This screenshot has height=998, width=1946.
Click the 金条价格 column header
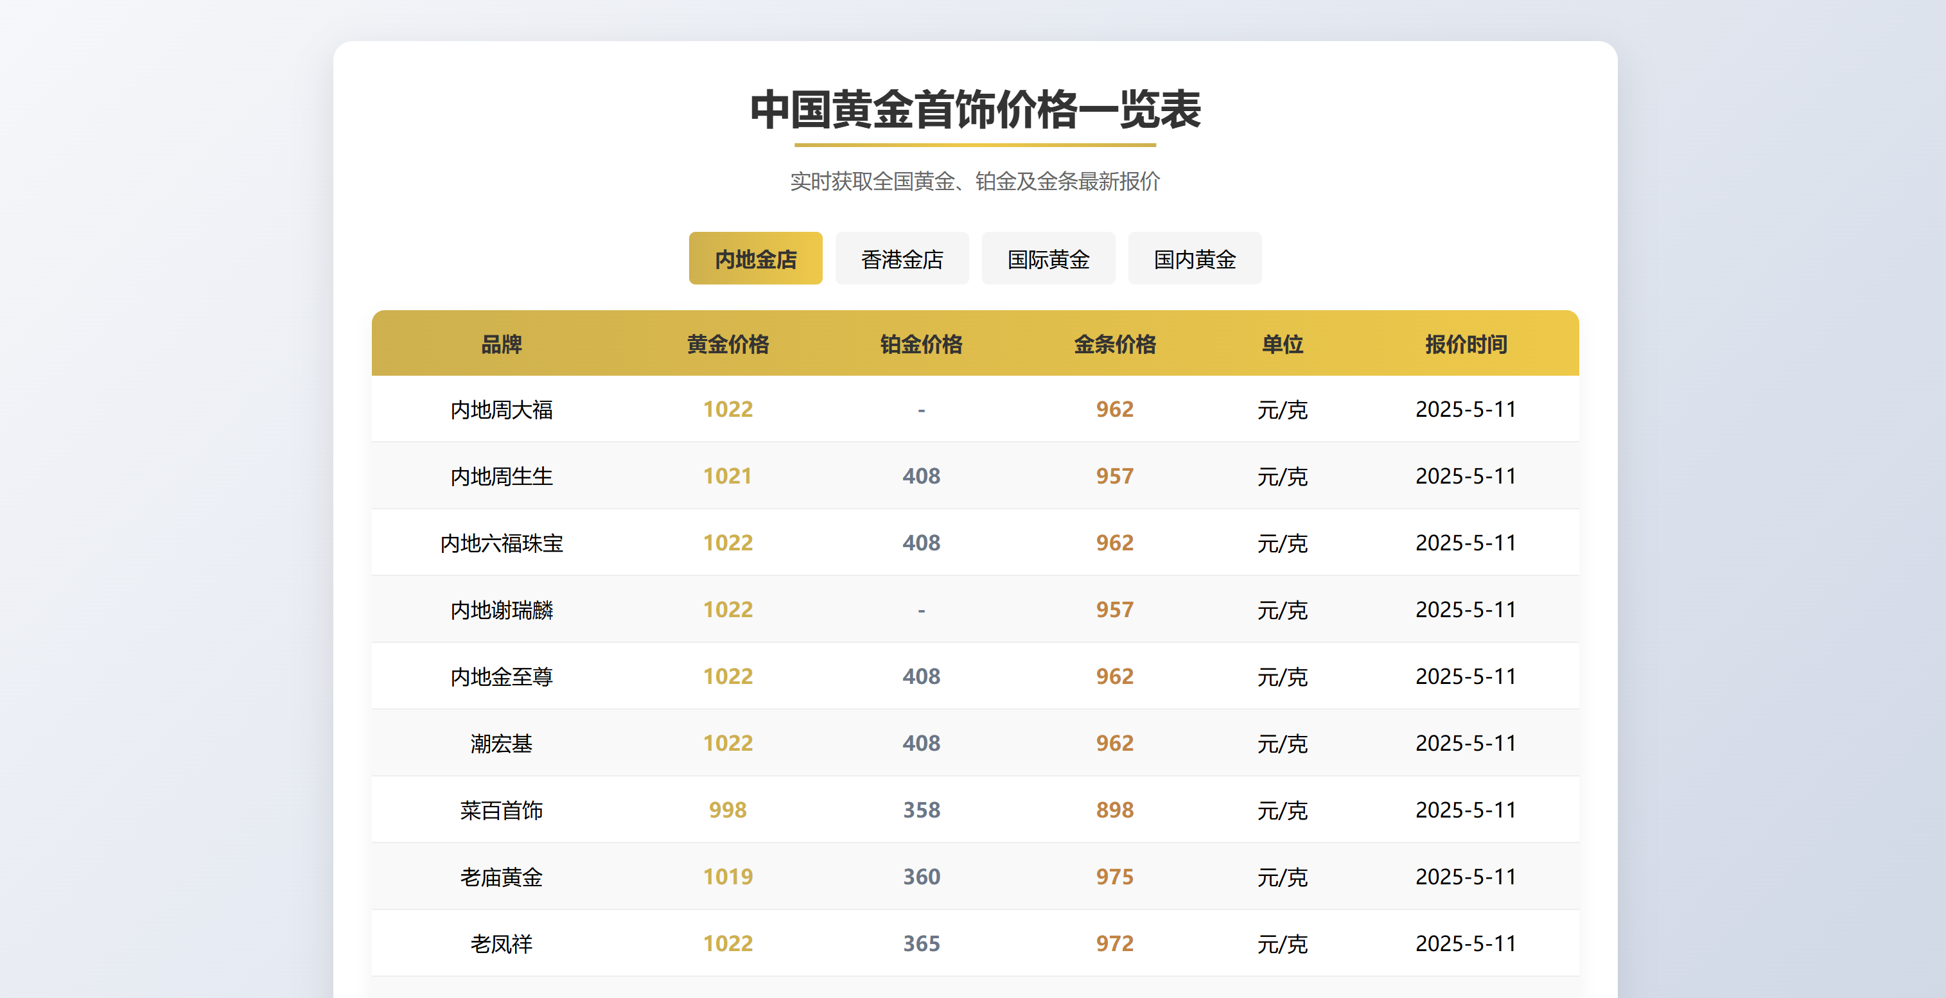coord(1115,344)
